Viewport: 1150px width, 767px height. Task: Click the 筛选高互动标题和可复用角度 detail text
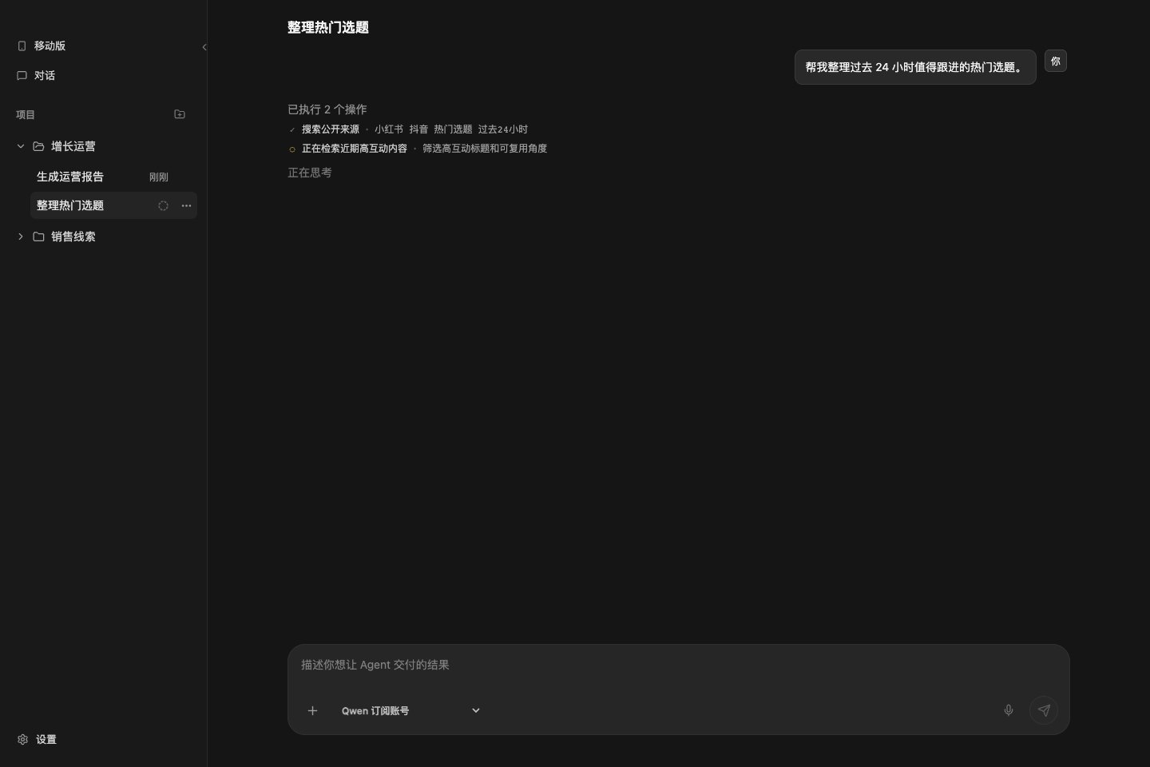point(485,149)
